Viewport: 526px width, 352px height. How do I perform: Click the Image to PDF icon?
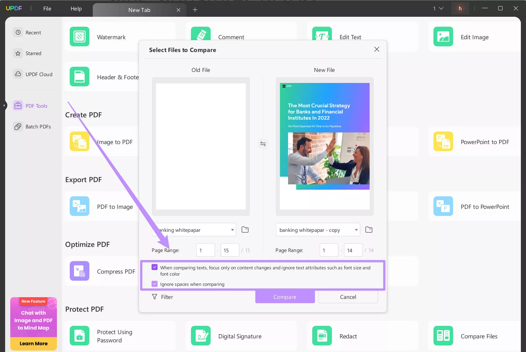coord(79,141)
